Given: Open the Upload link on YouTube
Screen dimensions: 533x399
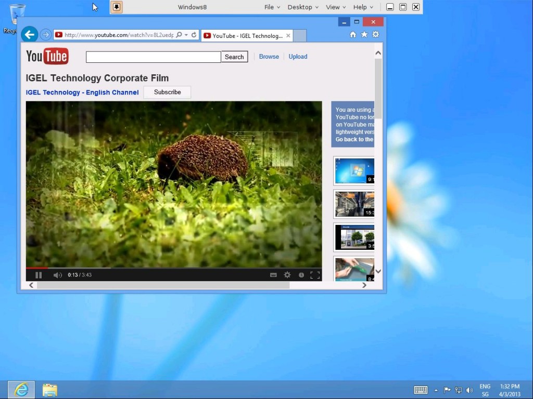Looking at the screenshot, I should pyautogui.click(x=298, y=56).
